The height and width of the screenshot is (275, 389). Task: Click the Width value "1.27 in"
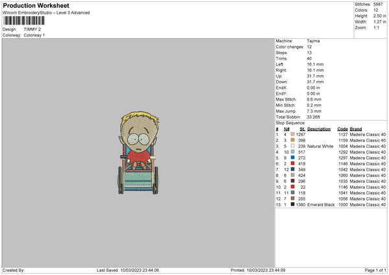pos(379,22)
